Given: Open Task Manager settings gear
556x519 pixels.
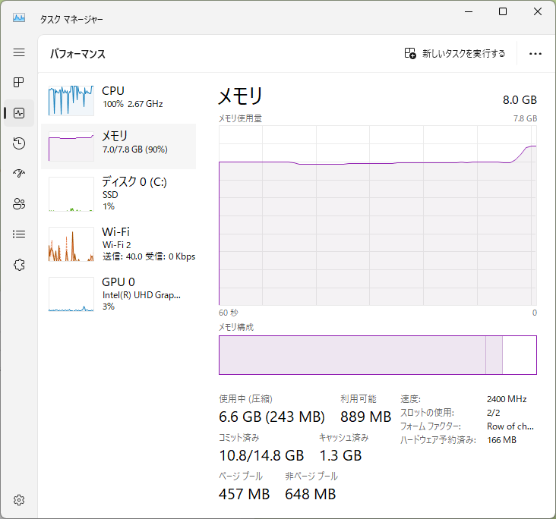Looking at the screenshot, I should (x=19, y=500).
